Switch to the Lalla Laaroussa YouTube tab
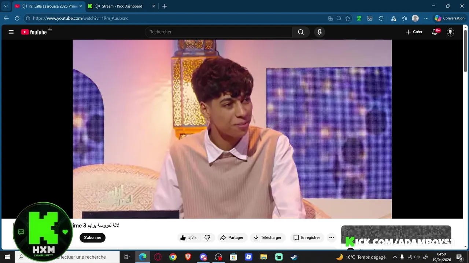This screenshot has height=263, width=469. [x=49, y=6]
